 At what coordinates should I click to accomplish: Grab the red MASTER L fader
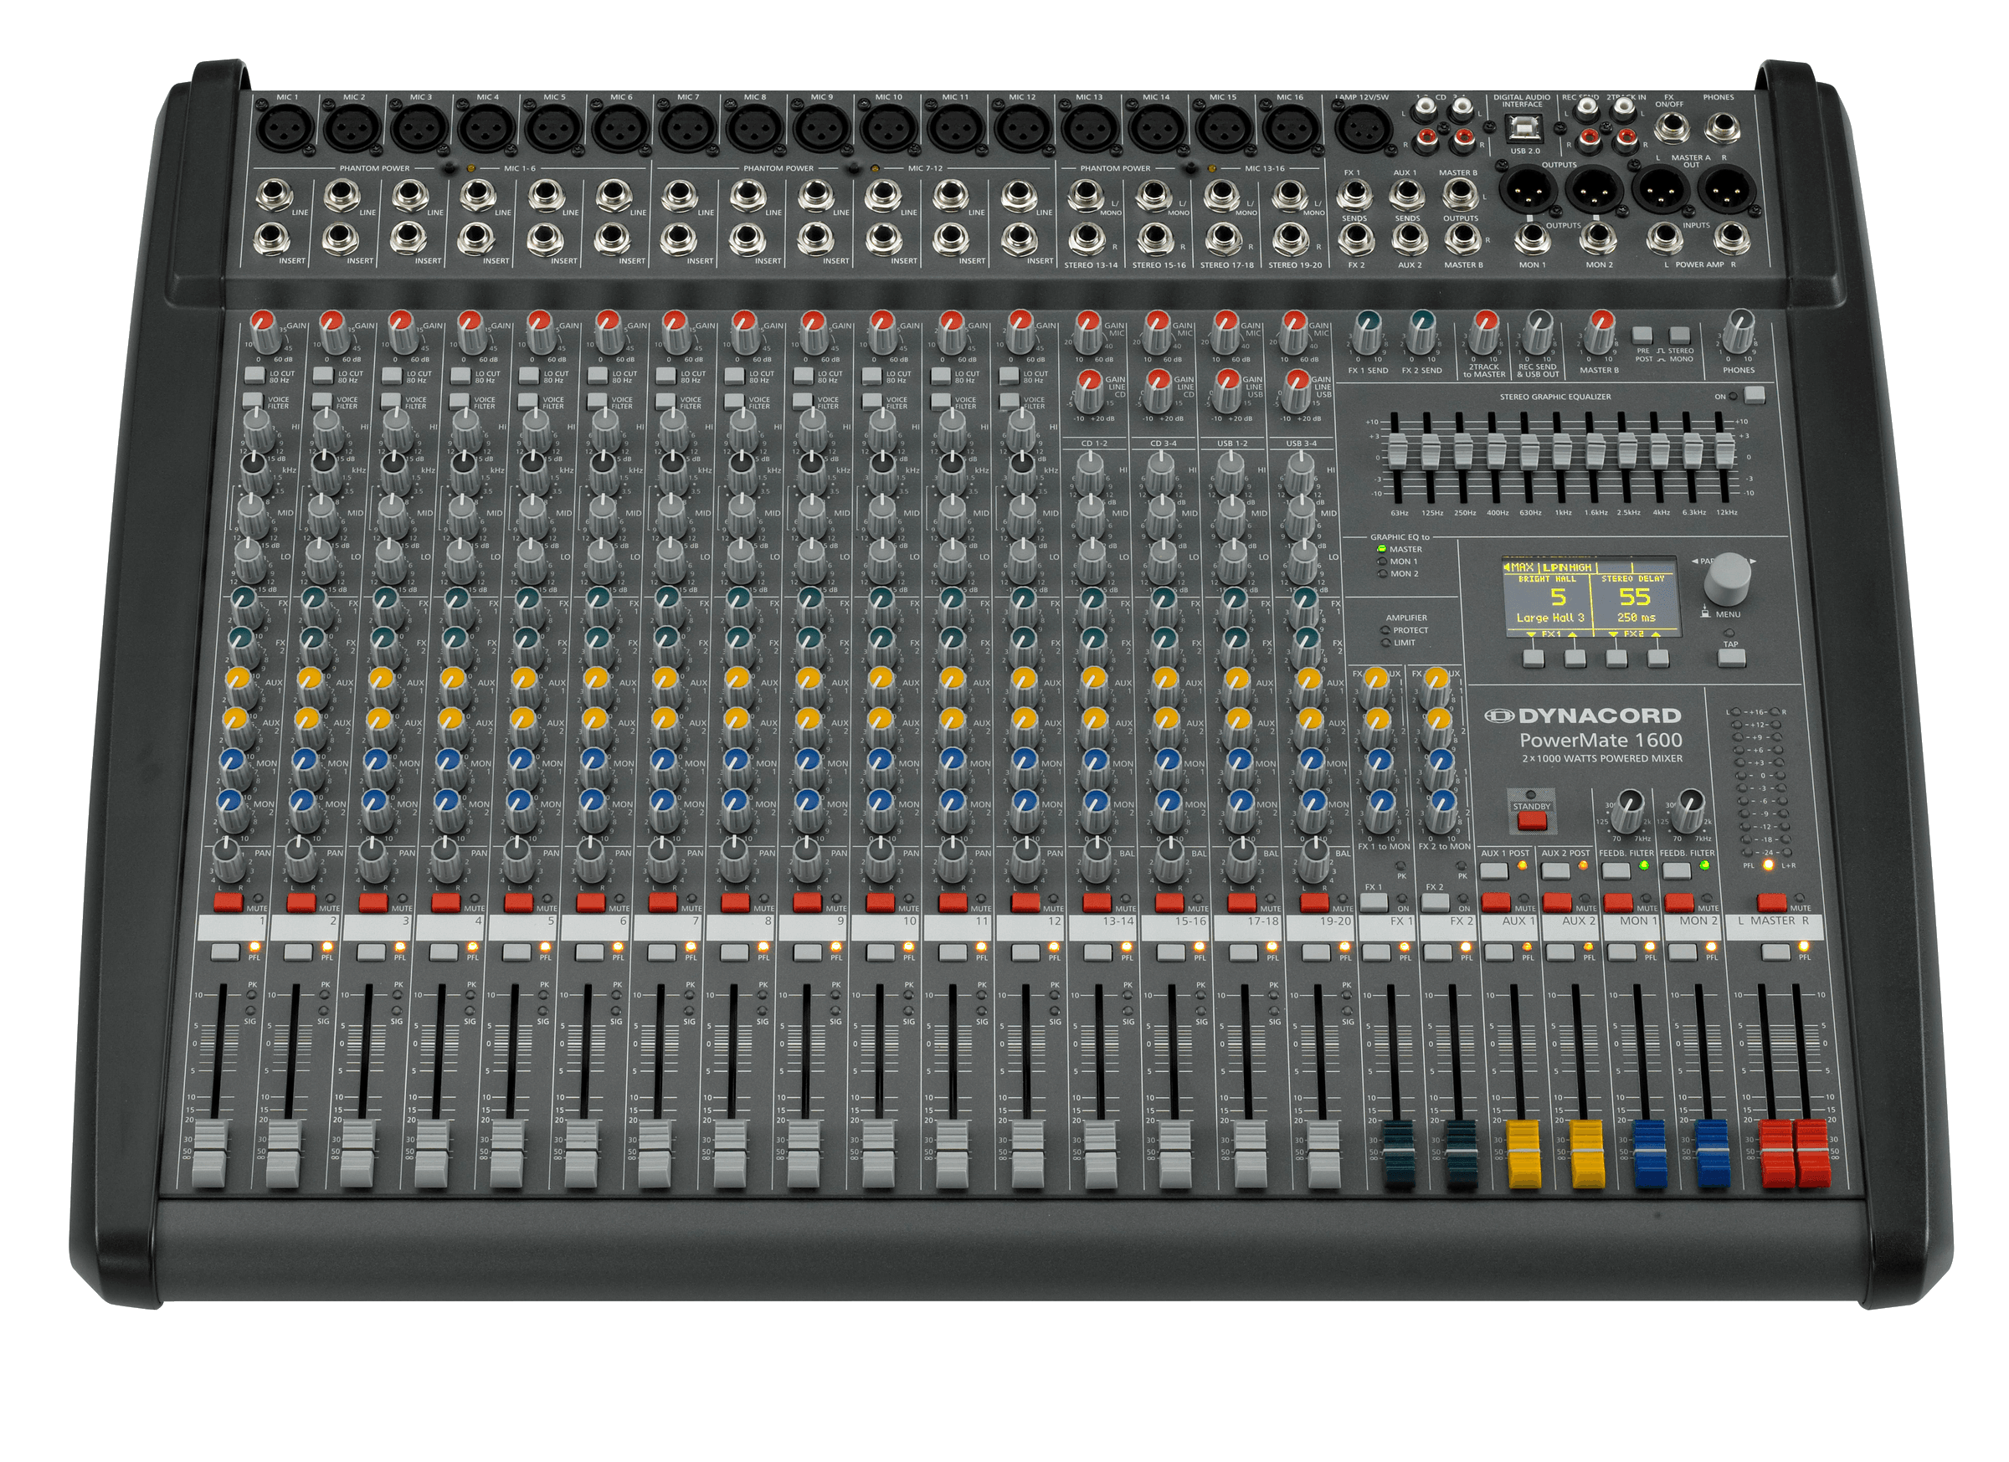1777,1154
